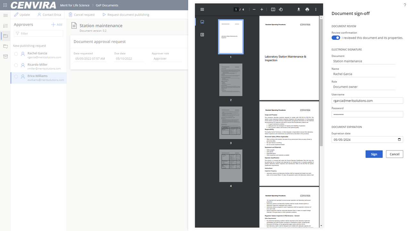Screen dimensions: 410x231
Task: Download the Station maintenance PDF
Action: (299, 10)
